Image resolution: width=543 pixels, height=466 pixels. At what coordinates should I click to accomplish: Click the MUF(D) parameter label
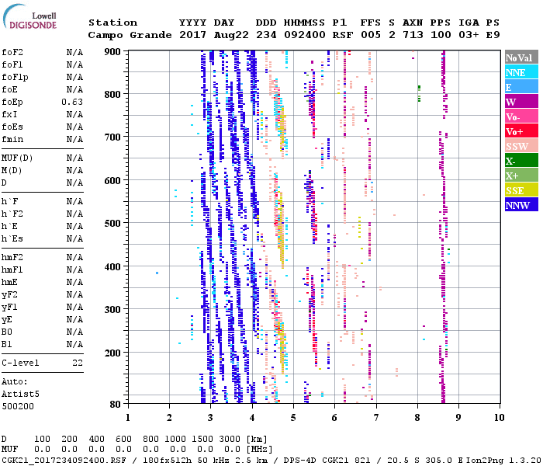(16, 158)
